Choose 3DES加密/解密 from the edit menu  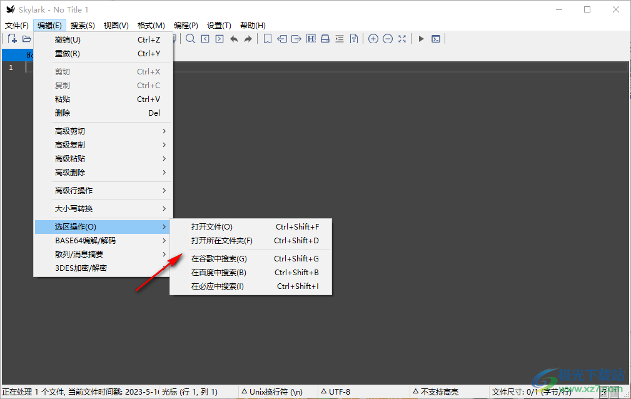(x=103, y=268)
